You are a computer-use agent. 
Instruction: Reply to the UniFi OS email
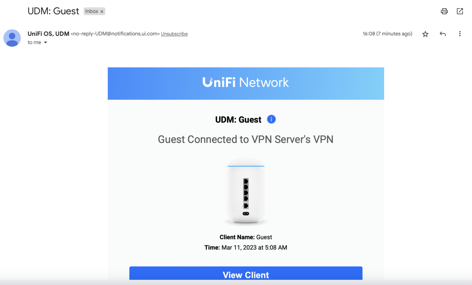point(442,34)
